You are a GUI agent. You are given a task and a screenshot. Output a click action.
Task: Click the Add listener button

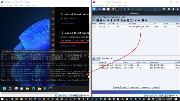click(117, 88)
